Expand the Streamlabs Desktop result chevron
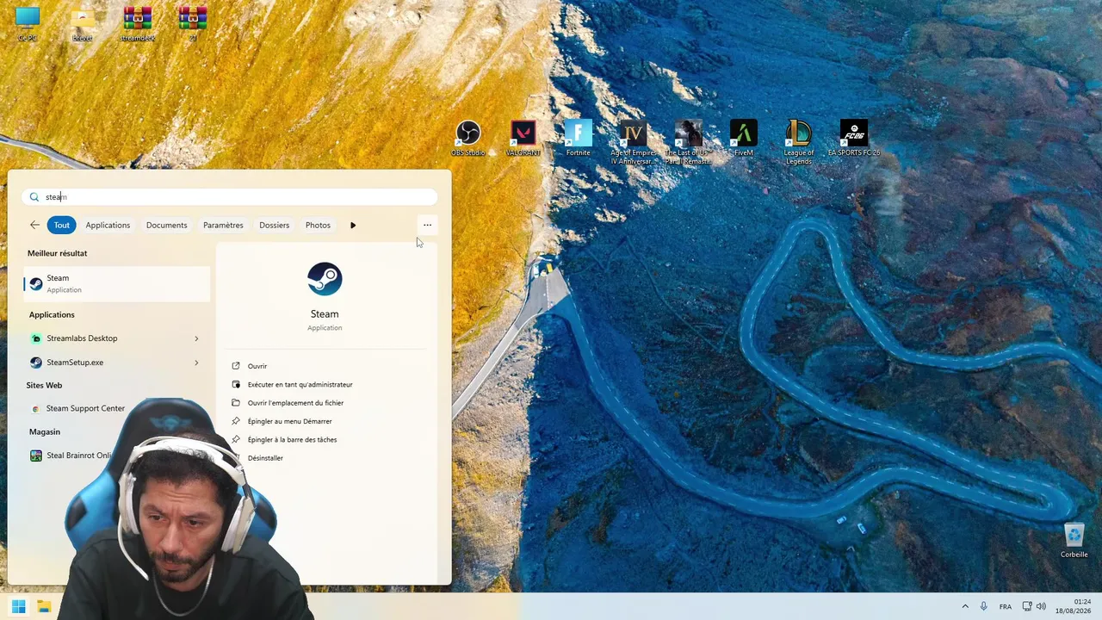Image resolution: width=1102 pixels, height=620 pixels. (x=197, y=338)
